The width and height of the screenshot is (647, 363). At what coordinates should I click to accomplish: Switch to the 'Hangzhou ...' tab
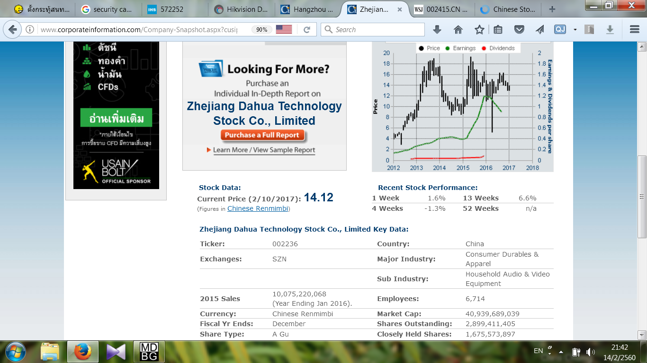pyautogui.click(x=307, y=9)
